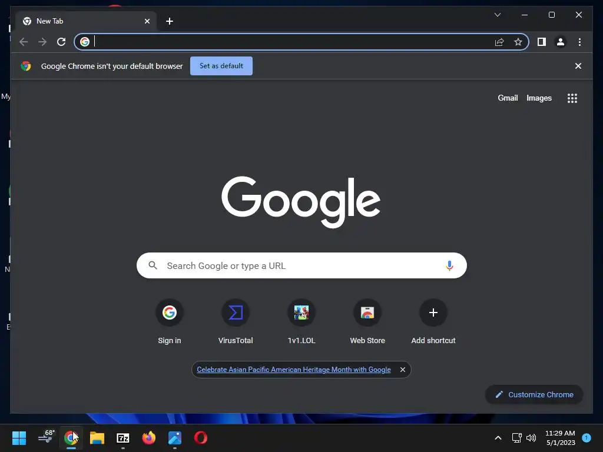The height and width of the screenshot is (452, 603).
Task: Open the side panel
Action: tap(542, 42)
